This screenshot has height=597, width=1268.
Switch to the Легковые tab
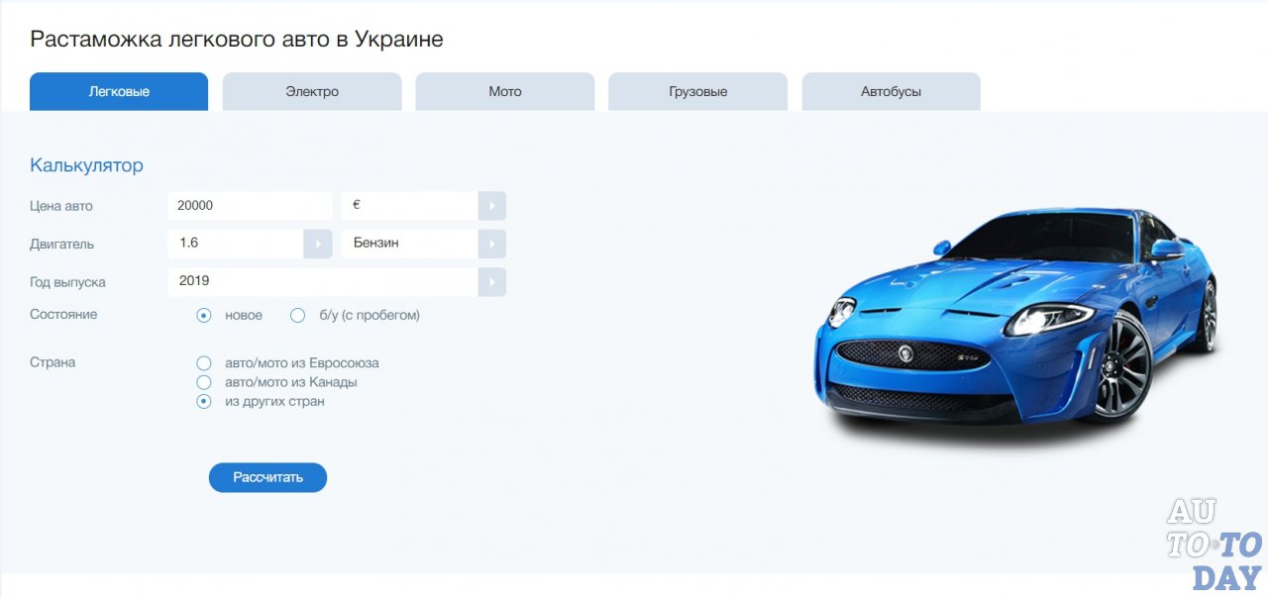(119, 92)
